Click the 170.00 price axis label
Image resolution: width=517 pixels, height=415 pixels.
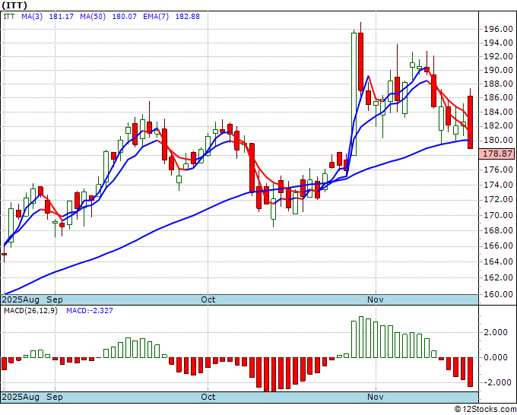pyautogui.click(x=498, y=215)
